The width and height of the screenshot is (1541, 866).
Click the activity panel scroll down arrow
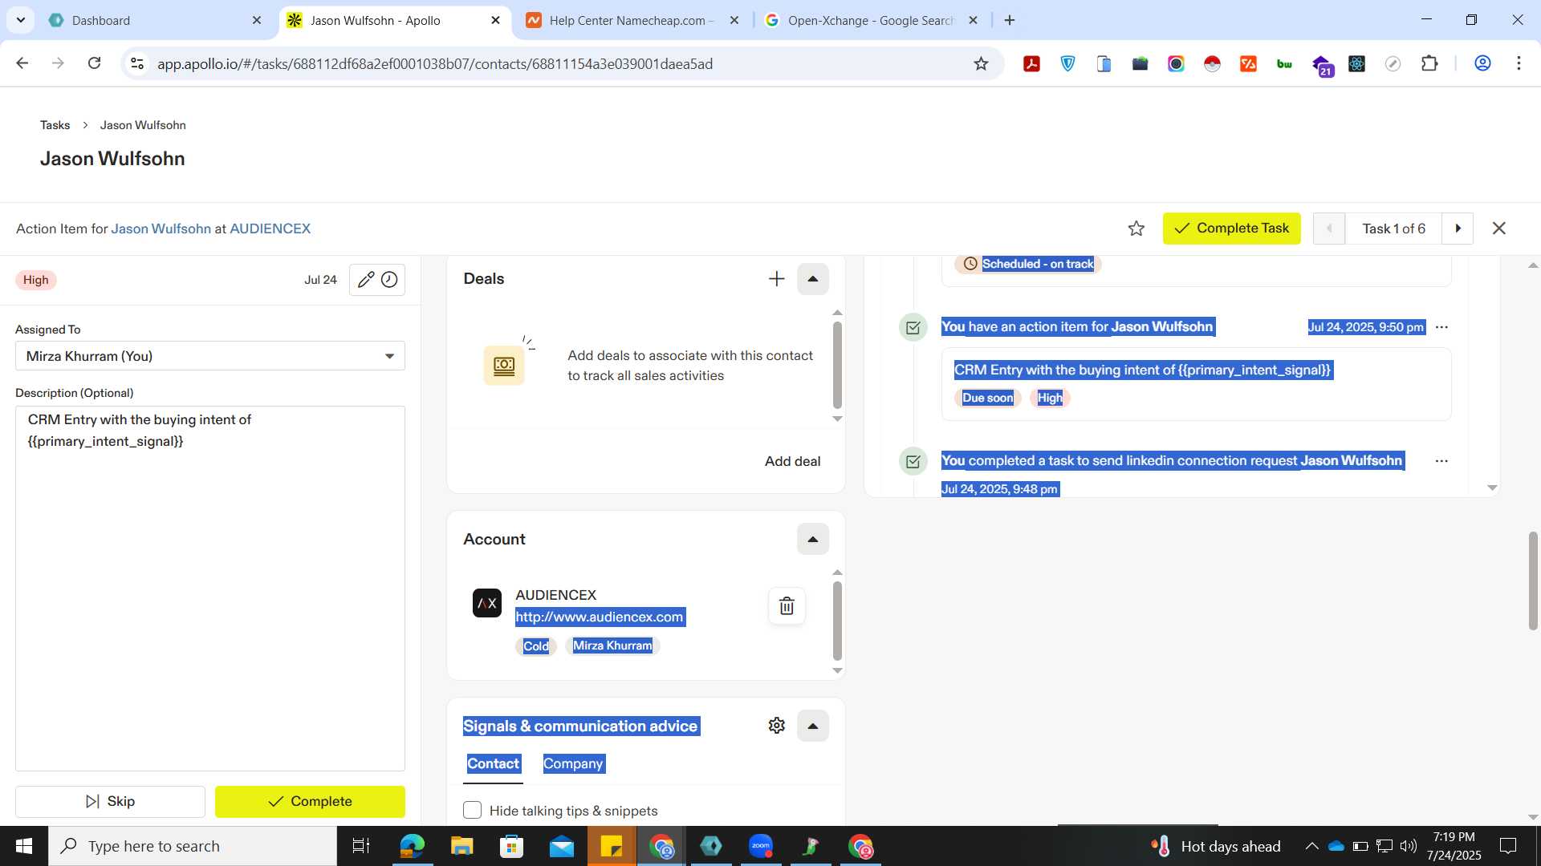[x=1492, y=488]
